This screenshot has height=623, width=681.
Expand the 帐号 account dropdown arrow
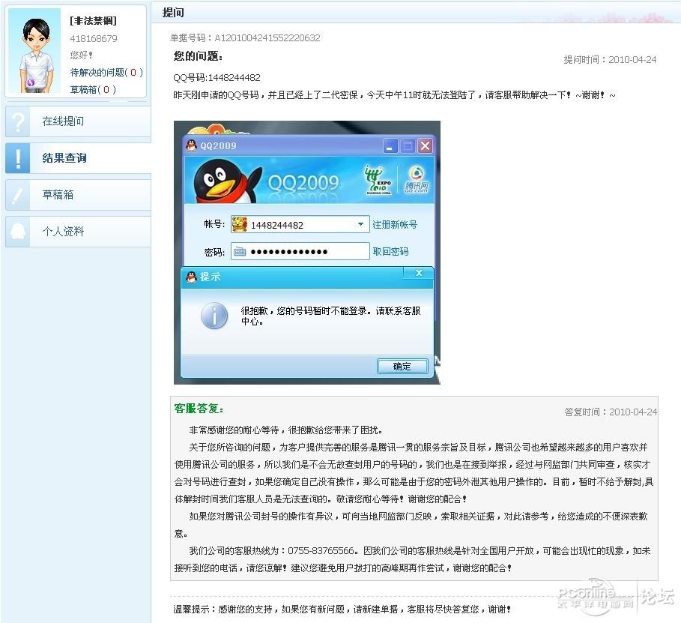point(360,224)
